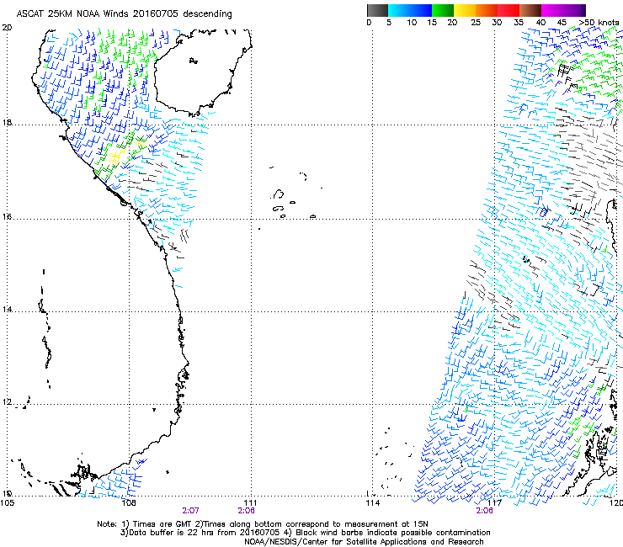Click the '2:08' time label below longitude 111
Viewport: 623px width, 547px height.
click(247, 511)
